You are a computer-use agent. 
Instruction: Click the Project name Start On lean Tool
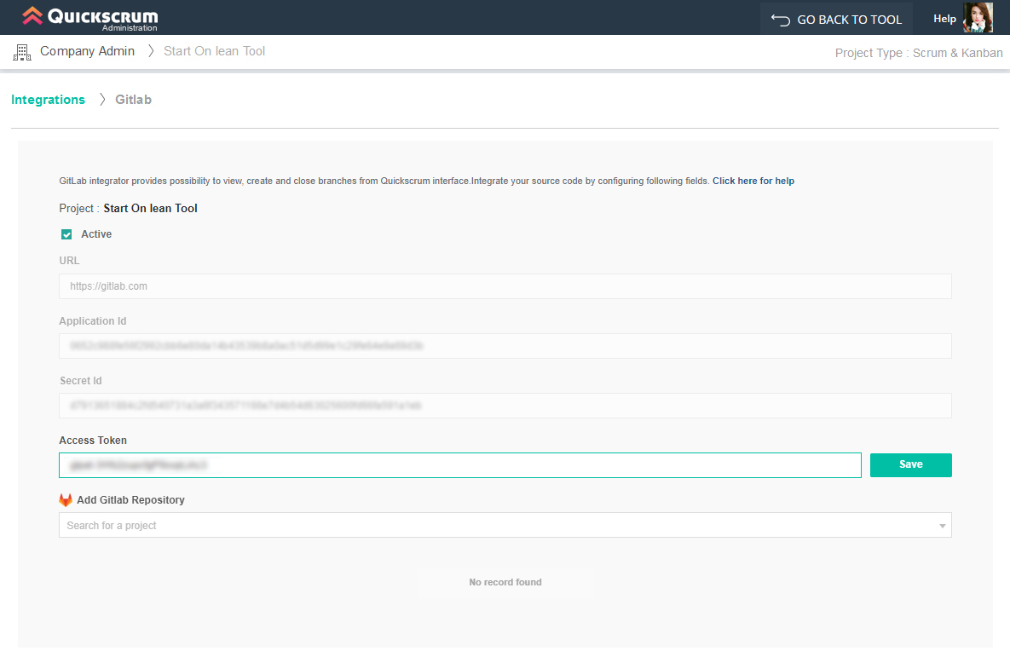[150, 209]
